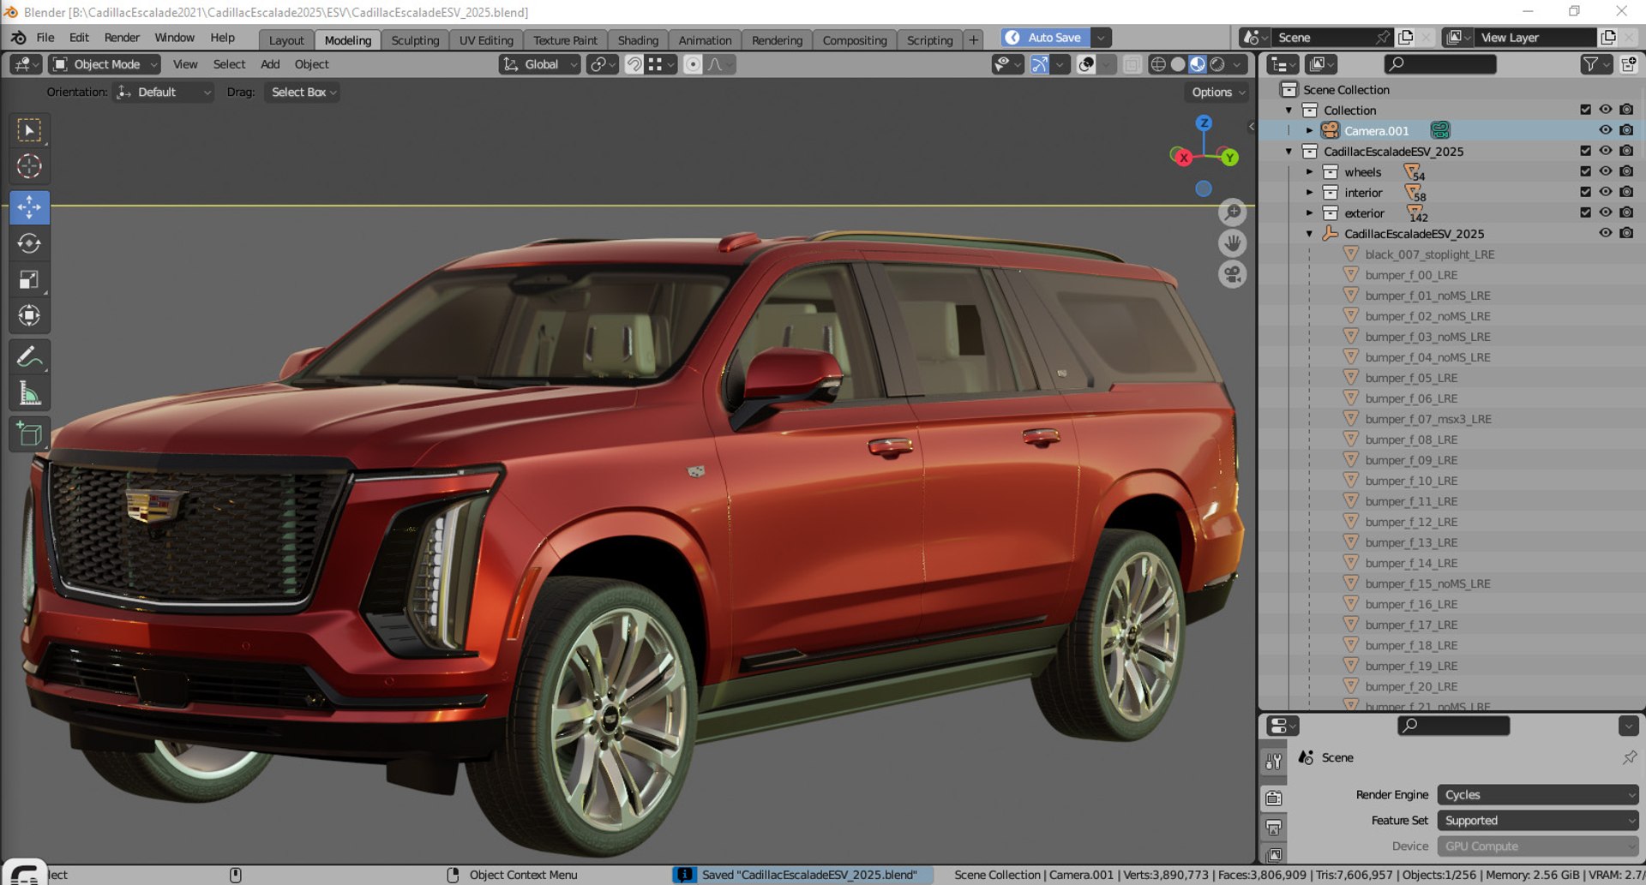Expand the wheels collection
Viewport: 1646px width, 885px height.
pyautogui.click(x=1310, y=171)
